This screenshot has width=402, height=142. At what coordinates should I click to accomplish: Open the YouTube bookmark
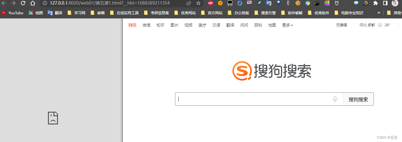click(x=12, y=13)
